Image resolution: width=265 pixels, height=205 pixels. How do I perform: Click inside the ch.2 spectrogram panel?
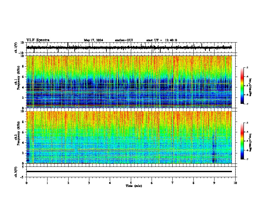pyautogui.click(x=129, y=137)
